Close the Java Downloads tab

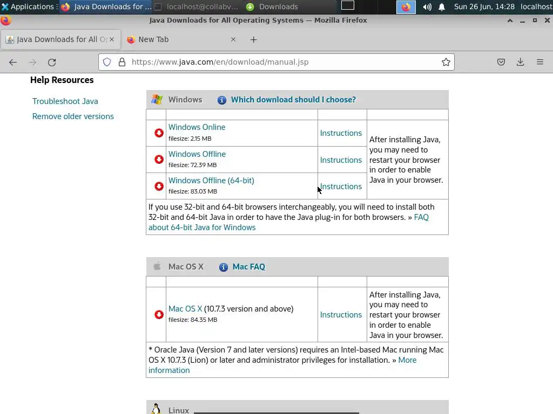coord(112,39)
